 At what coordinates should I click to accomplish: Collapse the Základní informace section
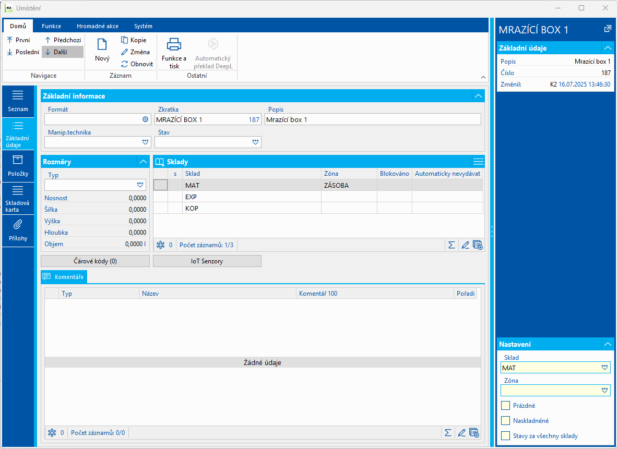pos(478,96)
